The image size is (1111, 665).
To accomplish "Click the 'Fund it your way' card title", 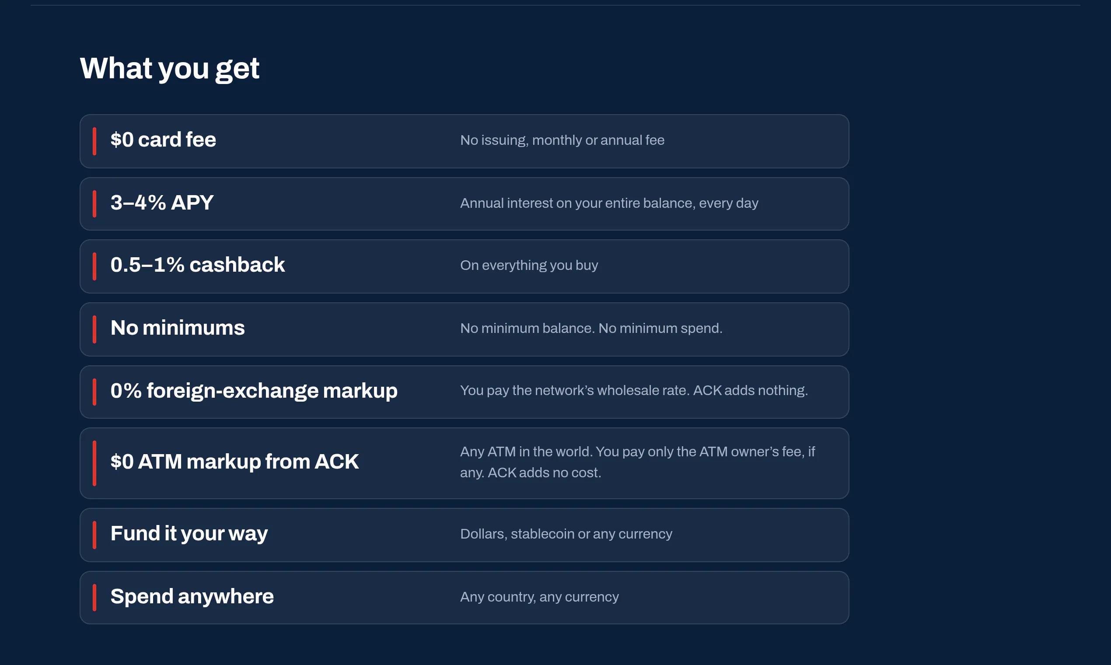I will (189, 534).
